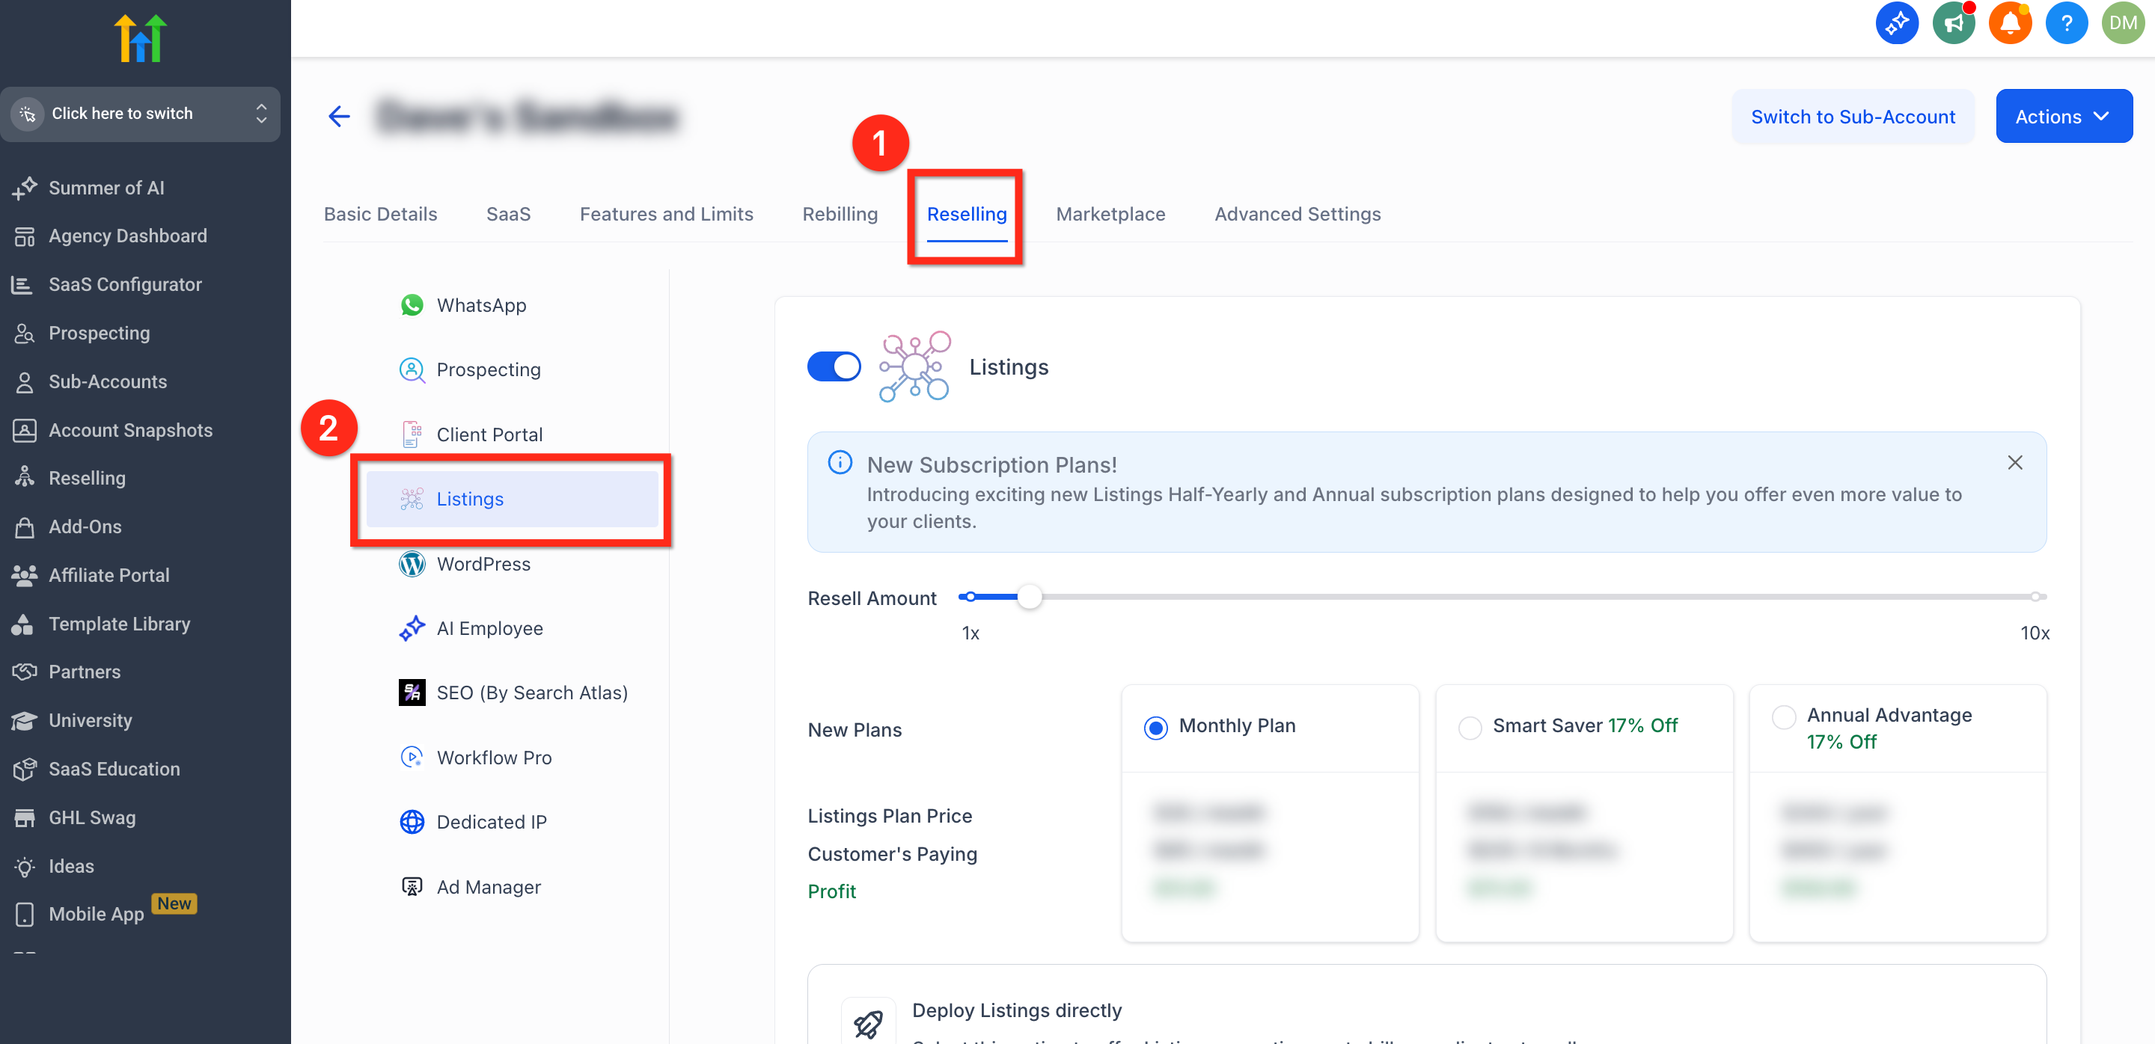Open the Click here to switch selector
2155x1044 pixels.
coord(141,114)
